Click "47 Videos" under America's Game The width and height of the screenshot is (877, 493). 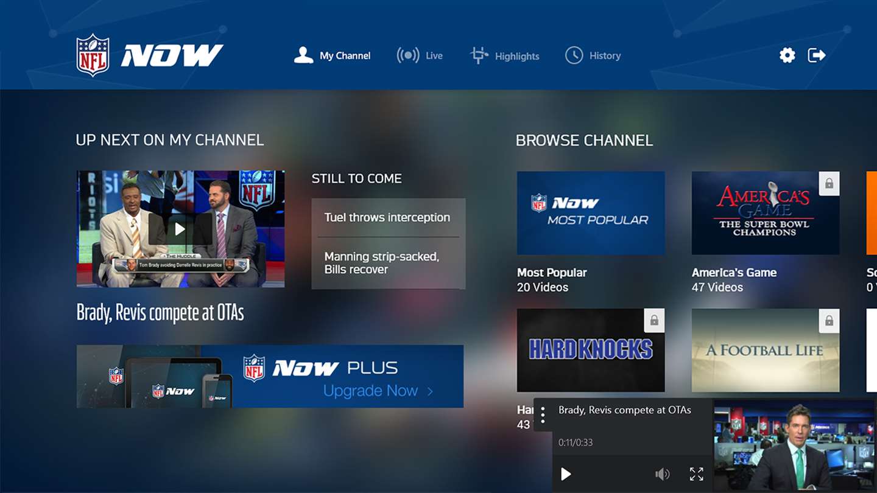click(x=717, y=287)
